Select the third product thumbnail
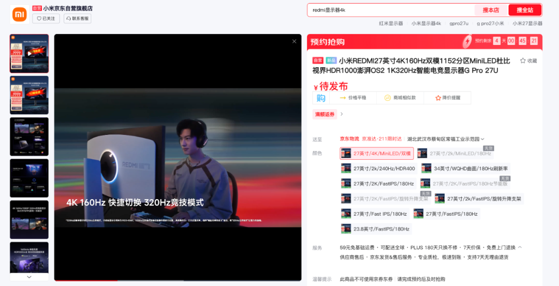This screenshot has width=559, height=286. 29,137
